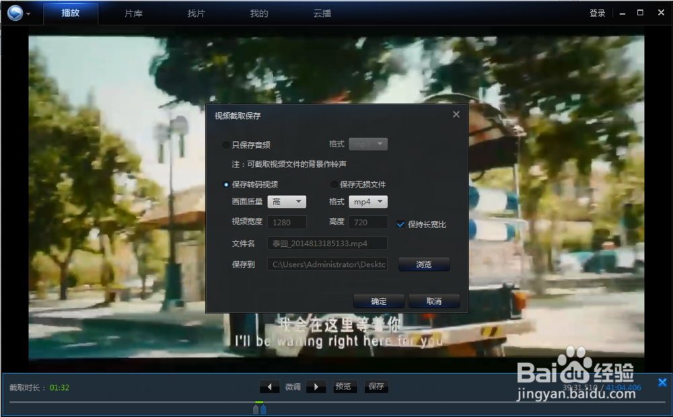The image size is (673, 417).
Task: Close the player window
Action: coord(661,13)
